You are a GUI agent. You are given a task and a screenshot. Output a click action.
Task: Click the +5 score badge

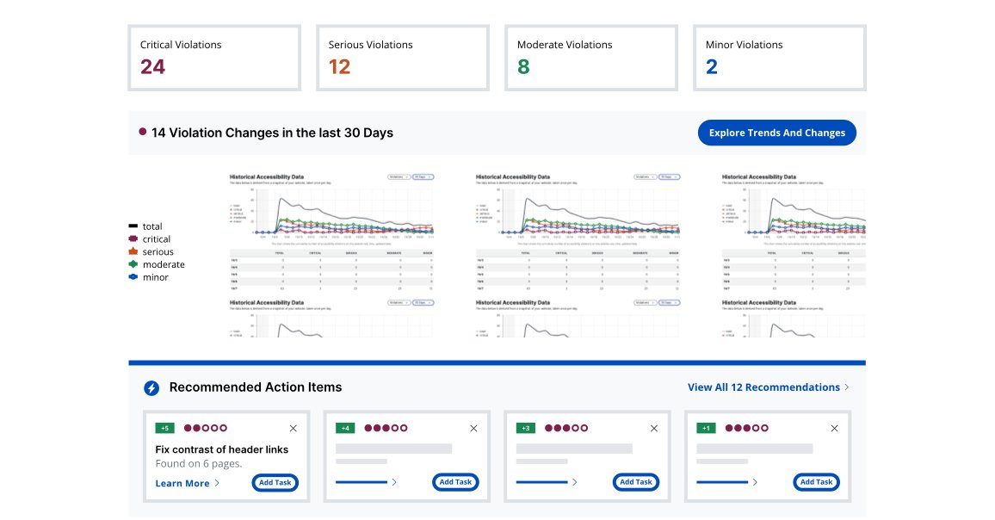[164, 429]
